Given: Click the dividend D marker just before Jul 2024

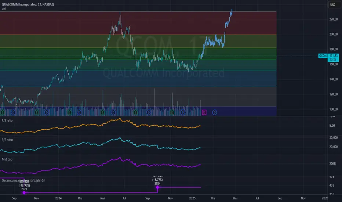Looking at the screenshot, I should pos(113,112).
